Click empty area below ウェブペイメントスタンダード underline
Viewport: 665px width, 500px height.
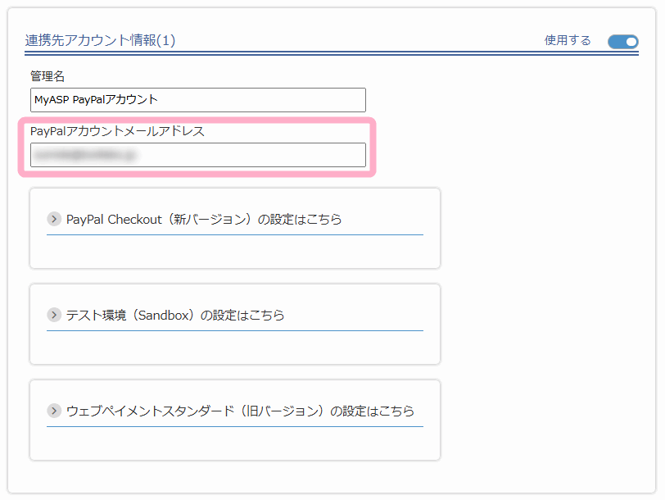tap(234, 443)
